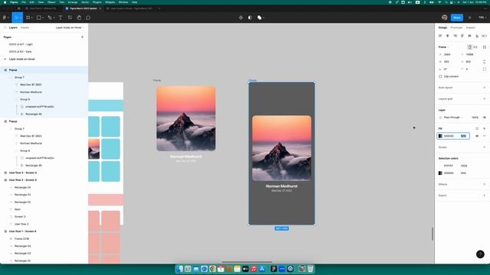Image resolution: width=490 pixels, height=275 pixels.
Task: Click the 000000 selection color swatch
Action: tap(440, 173)
